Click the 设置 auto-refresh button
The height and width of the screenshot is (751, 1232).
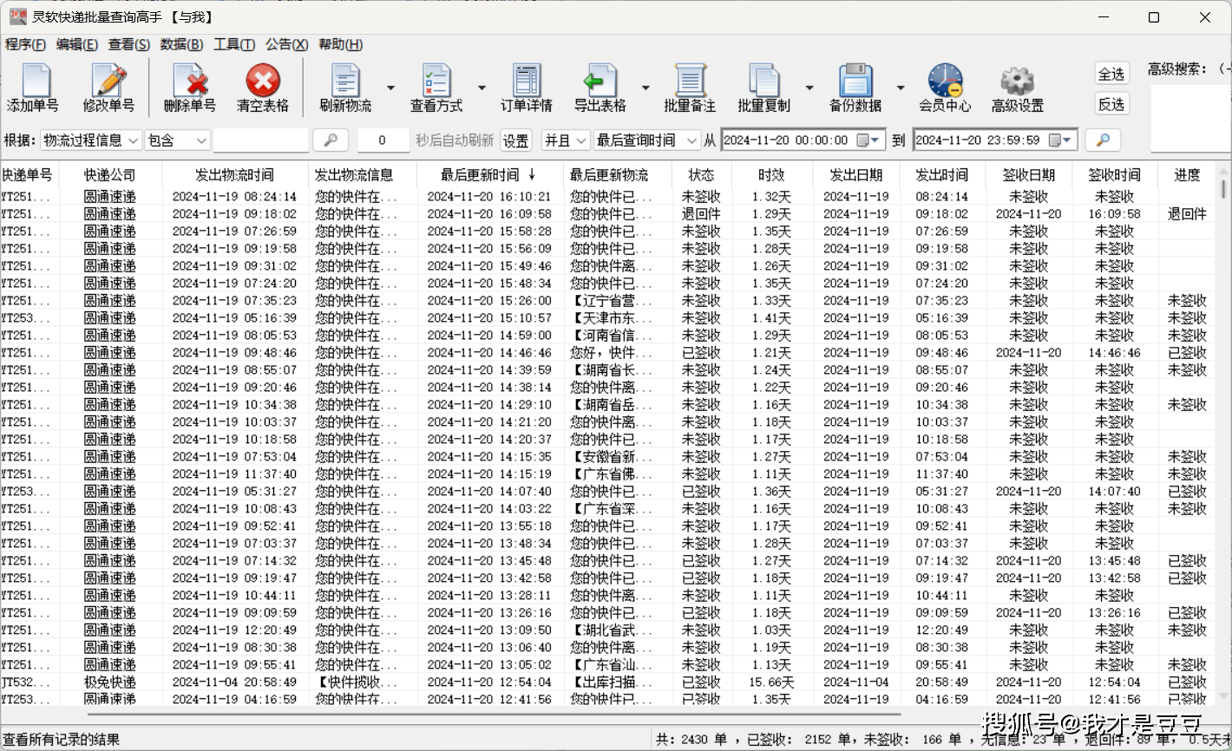coord(516,140)
